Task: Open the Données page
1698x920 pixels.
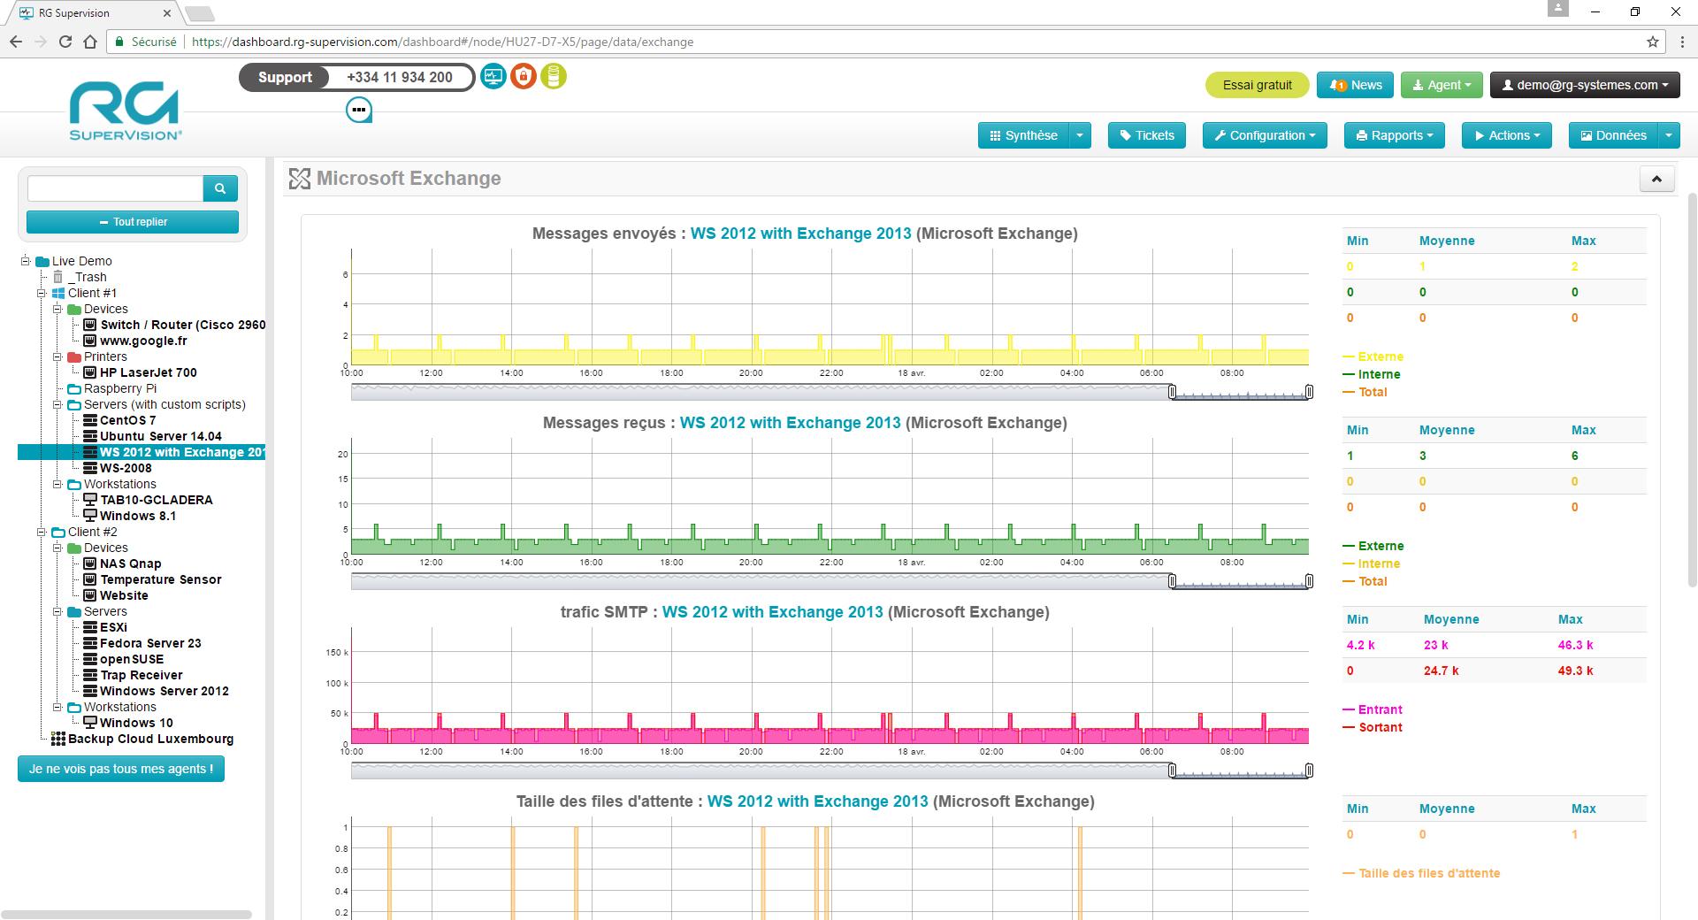Action: 1613,135
